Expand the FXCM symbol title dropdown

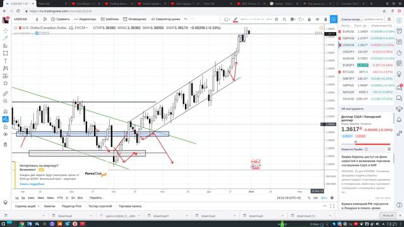[87, 28]
